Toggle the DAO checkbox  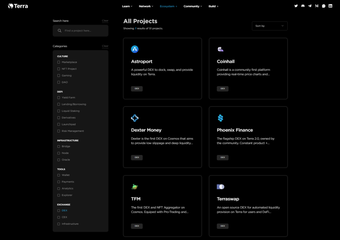58,82
